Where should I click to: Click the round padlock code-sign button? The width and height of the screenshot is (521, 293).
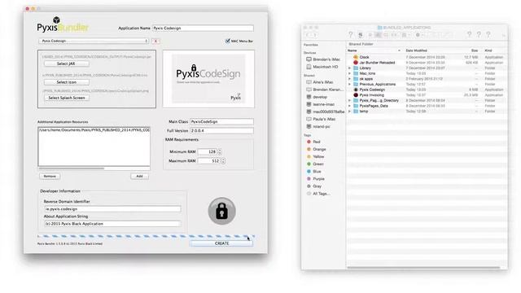[221, 211]
